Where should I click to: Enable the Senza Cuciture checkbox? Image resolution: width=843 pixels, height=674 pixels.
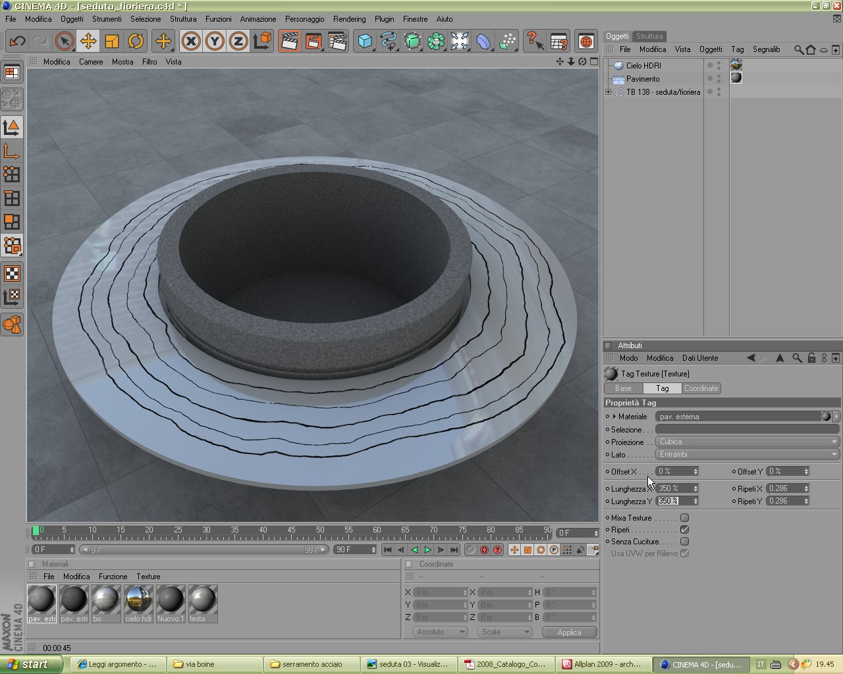coord(684,542)
